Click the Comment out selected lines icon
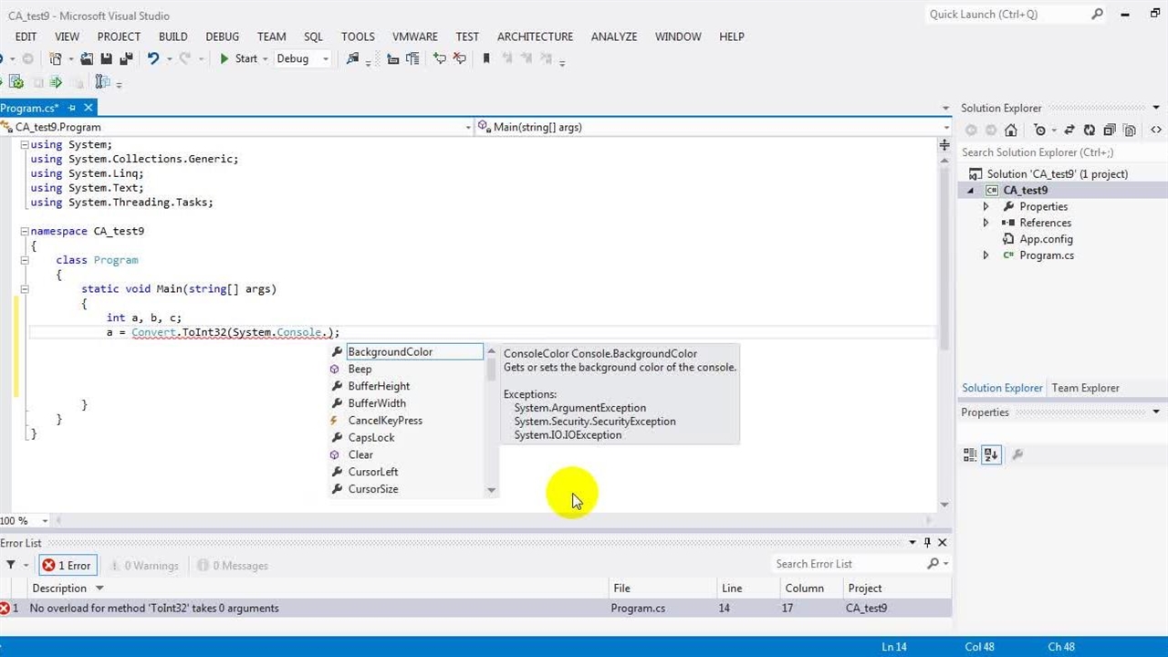Viewport: 1168px width, 657px height. pos(440,58)
